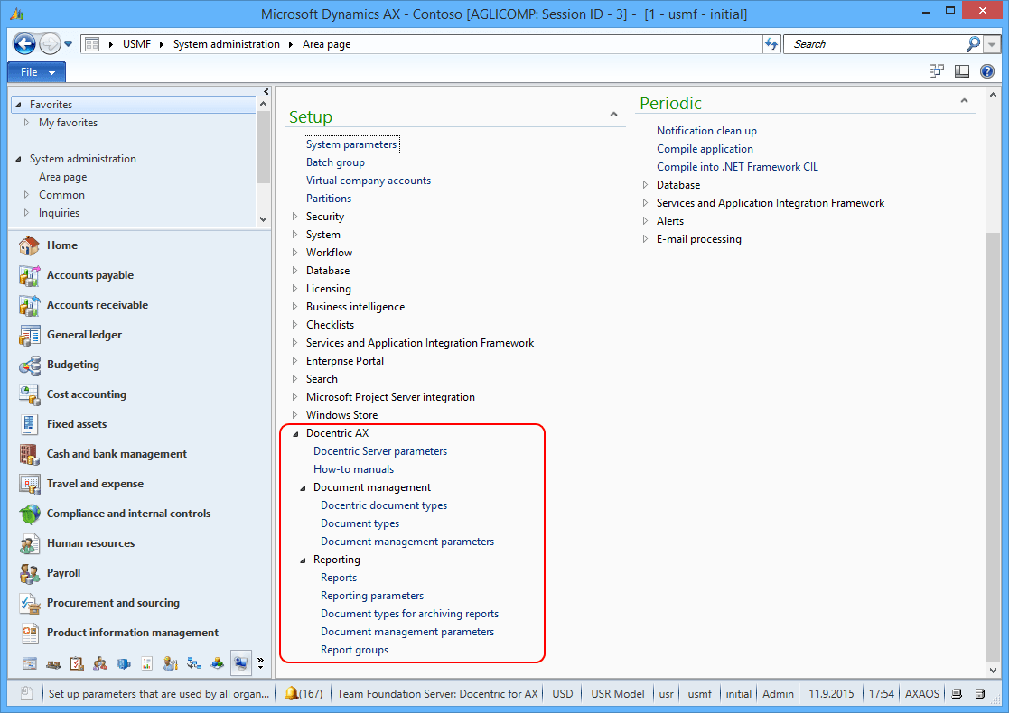This screenshot has height=713, width=1009.
Task: Expand the Database group under Periodic
Action: point(646,184)
